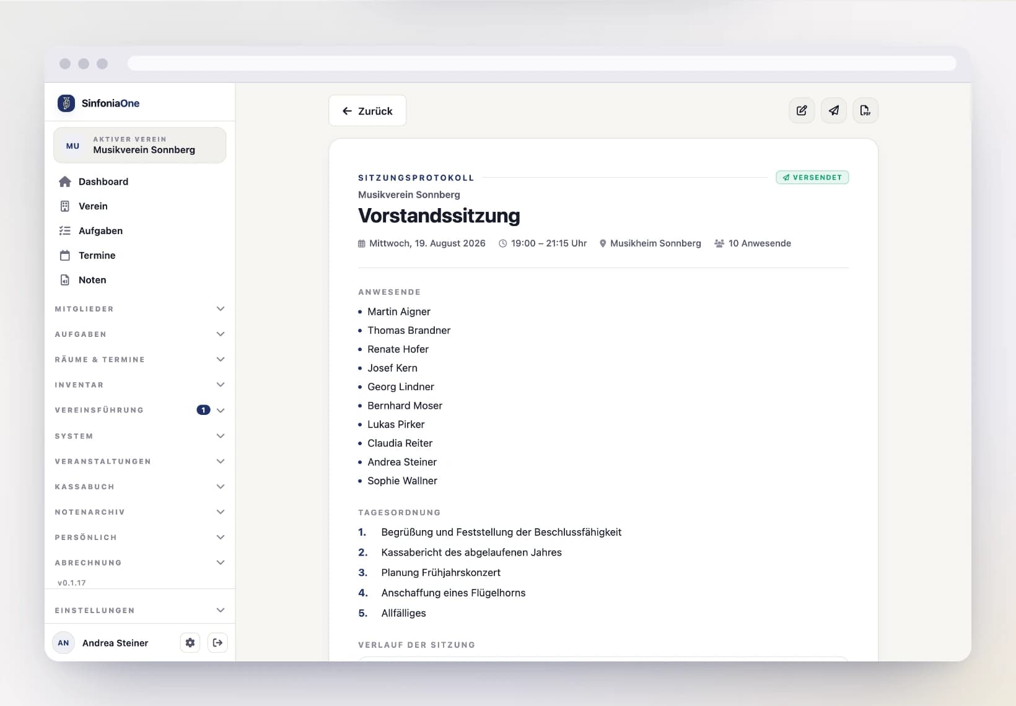Image resolution: width=1016 pixels, height=706 pixels.
Task: Click agenda item Anschaffung eines Flügelhorns
Action: 453,593
